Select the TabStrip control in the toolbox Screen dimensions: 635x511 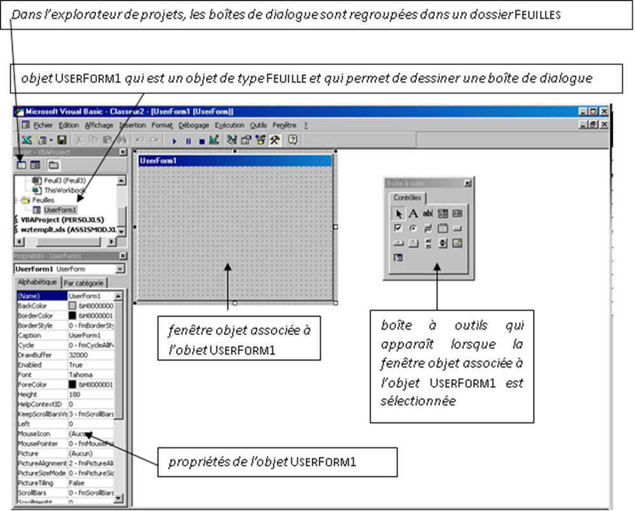[398, 243]
